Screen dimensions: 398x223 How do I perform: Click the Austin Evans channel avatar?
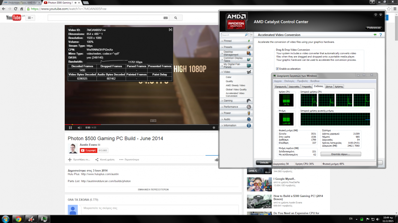click(x=73, y=148)
